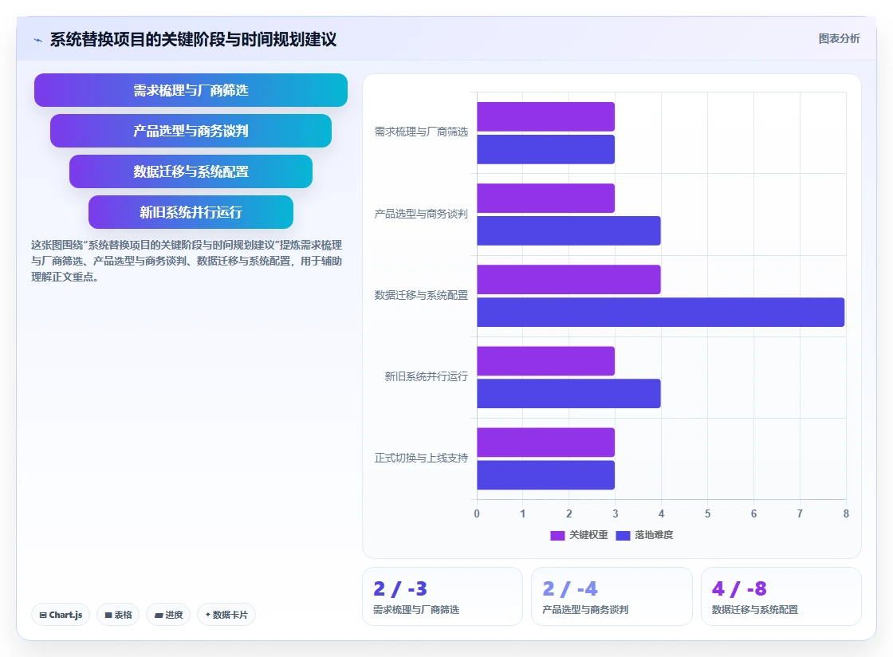The image size is (893, 657).
Task: Click the 正式切换与上线支持 axis label
Action: coord(421,458)
